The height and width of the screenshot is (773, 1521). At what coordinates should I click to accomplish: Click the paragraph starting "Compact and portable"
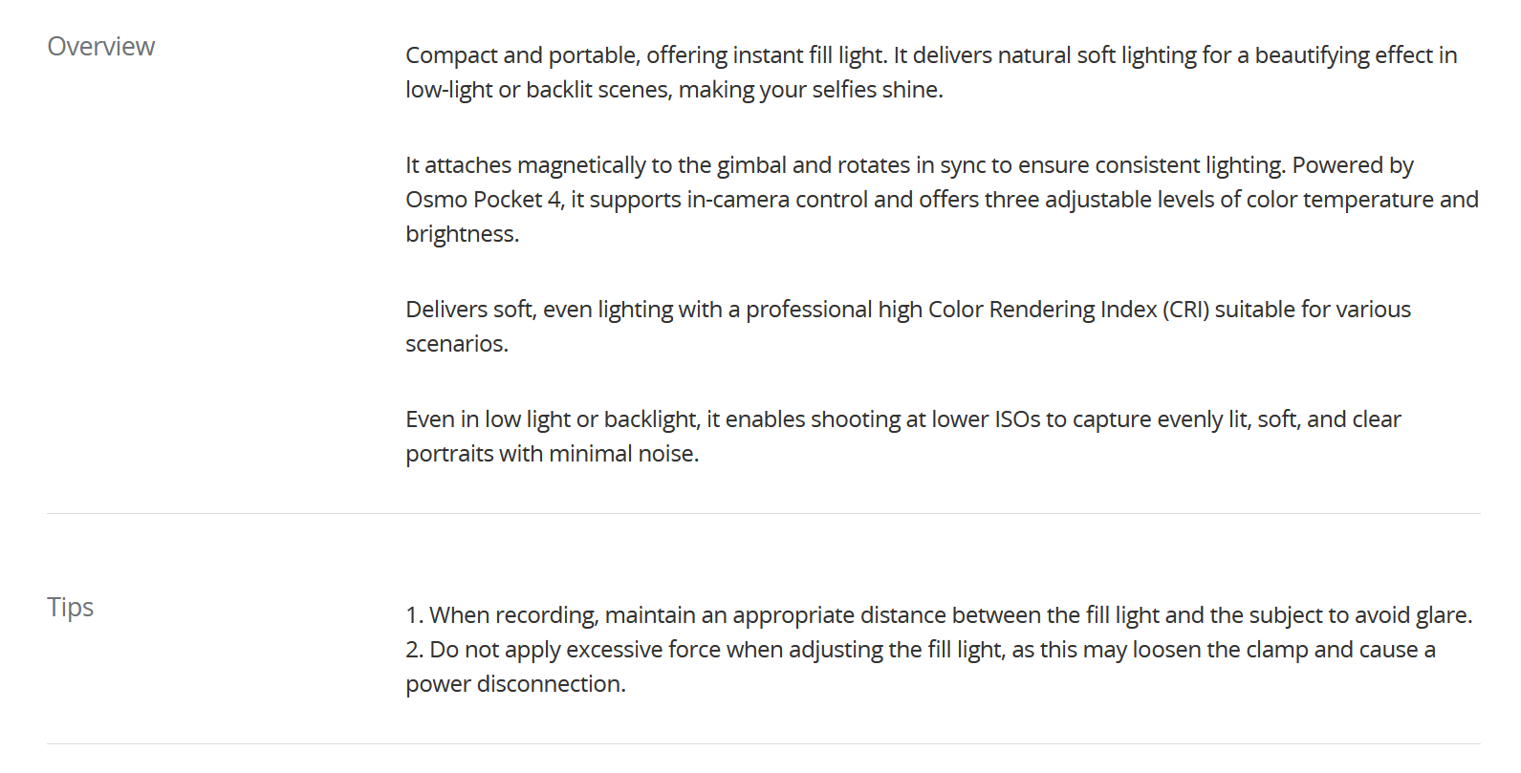click(x=930, y=55)
